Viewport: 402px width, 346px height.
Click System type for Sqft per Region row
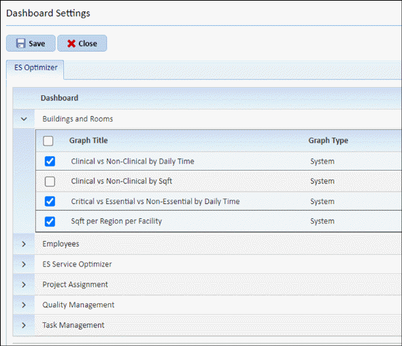[322, 221]
